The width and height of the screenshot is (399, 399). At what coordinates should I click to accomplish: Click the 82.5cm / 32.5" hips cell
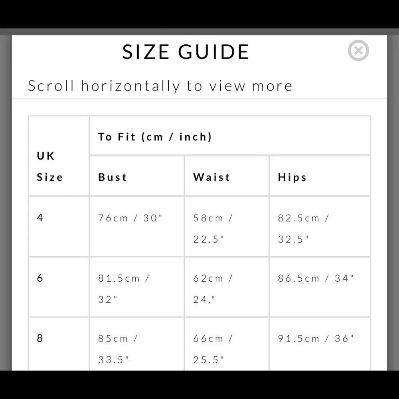[x=304, y=229]
